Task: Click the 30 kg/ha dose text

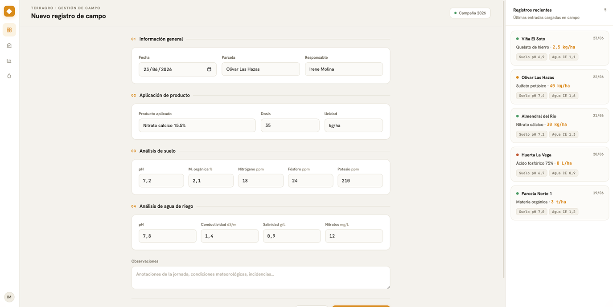Action: pyautogui.click(x=557, y=125)
